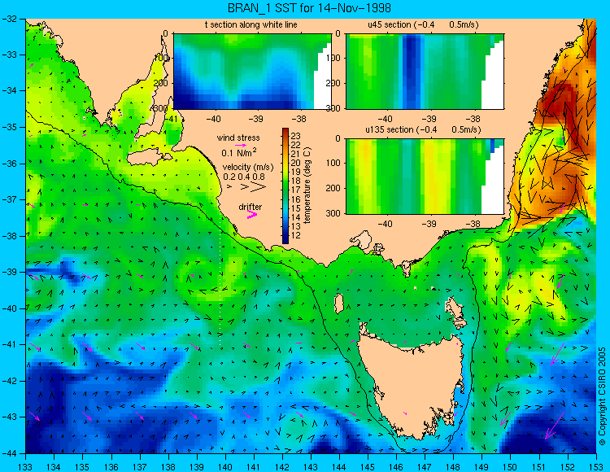610x472 pixels.
Task: Click colorbar value 23
Action: 296,136
